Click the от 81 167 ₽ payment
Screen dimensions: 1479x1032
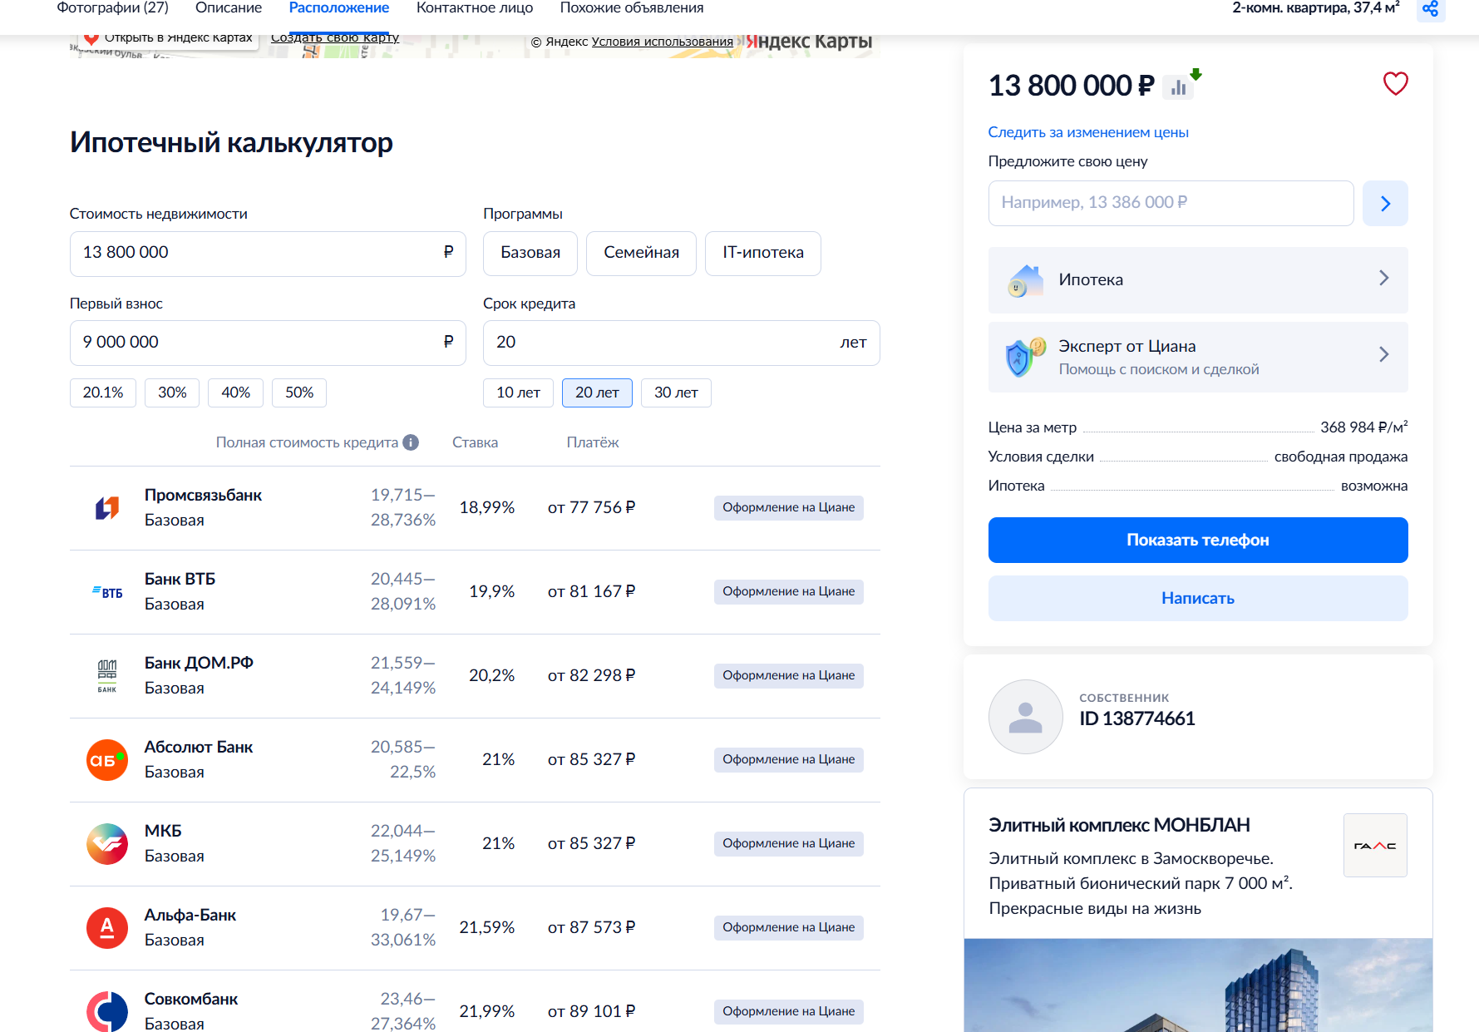click(591, 591)
